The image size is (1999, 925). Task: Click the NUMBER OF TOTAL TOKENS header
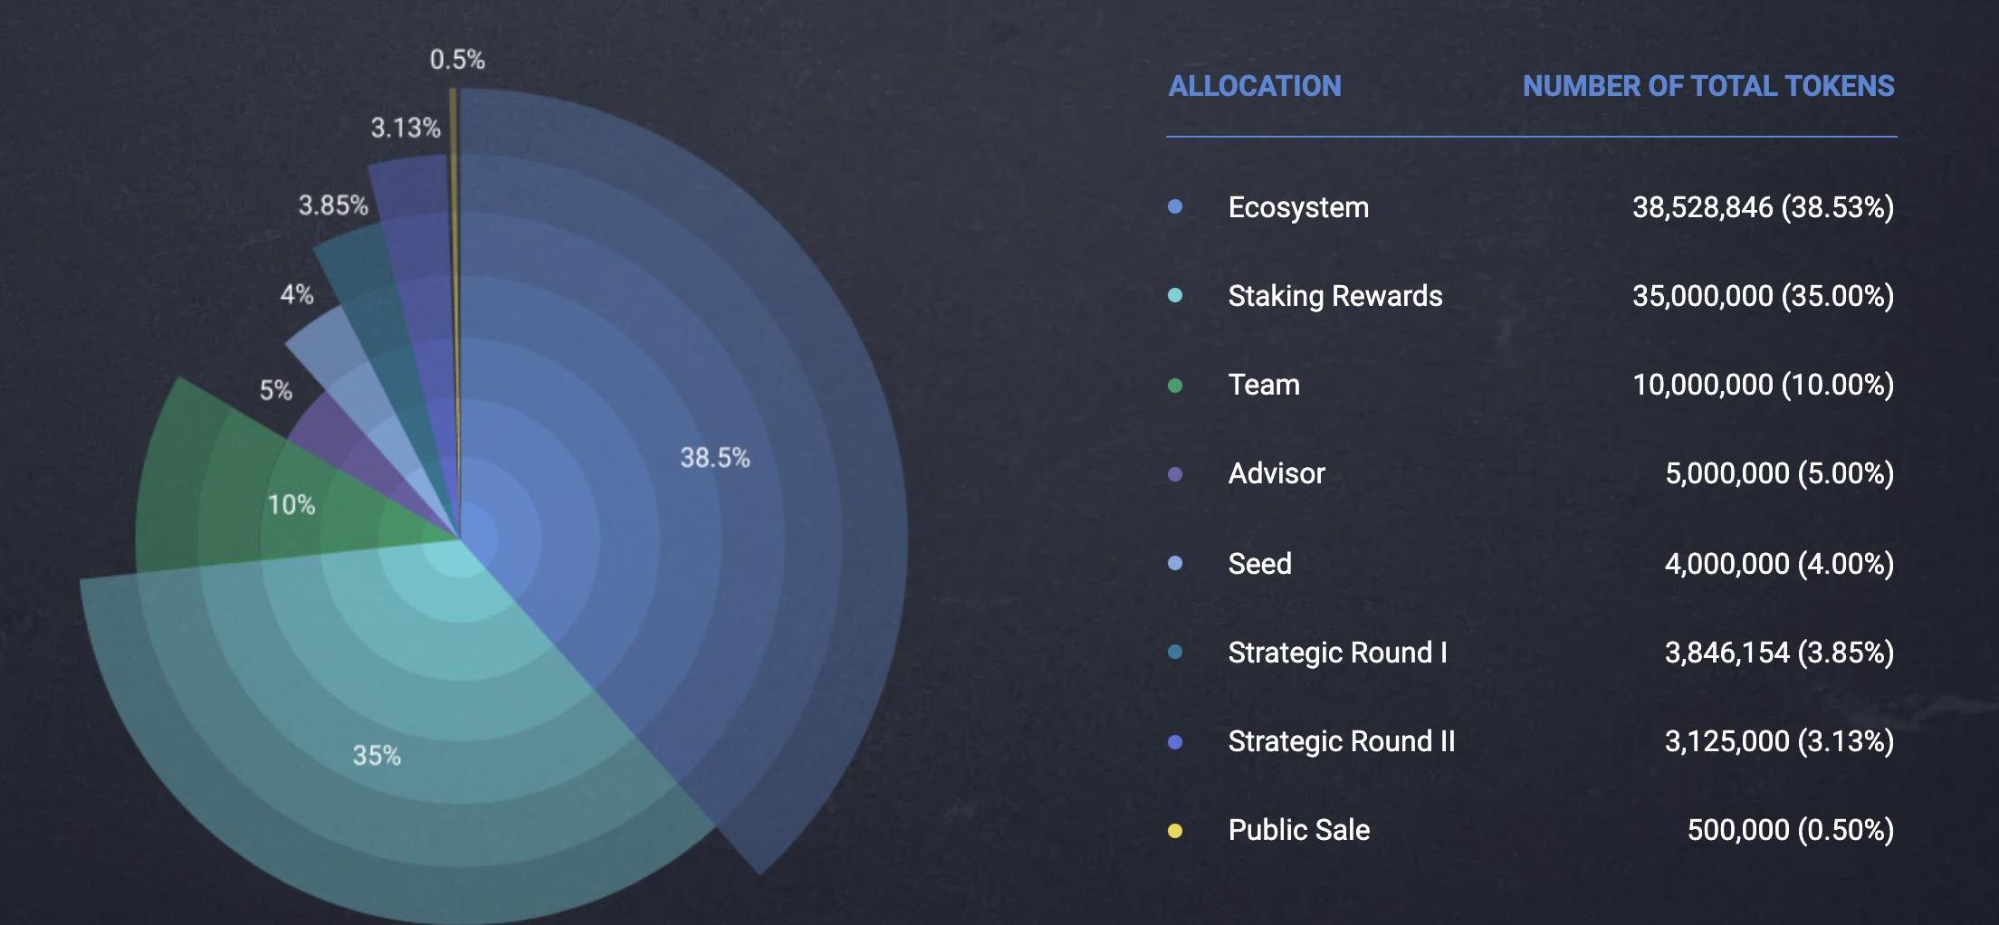point(1708,86)
